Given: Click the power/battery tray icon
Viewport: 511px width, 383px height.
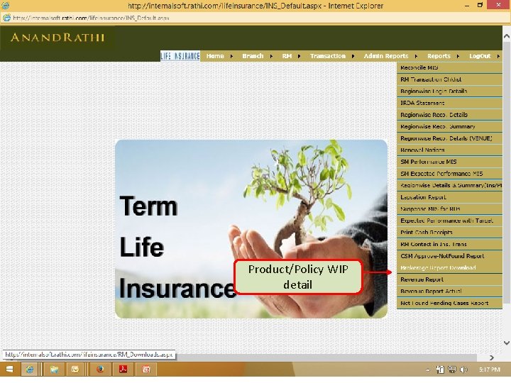Looking at the screenshot, I should [x=440, y=370].
